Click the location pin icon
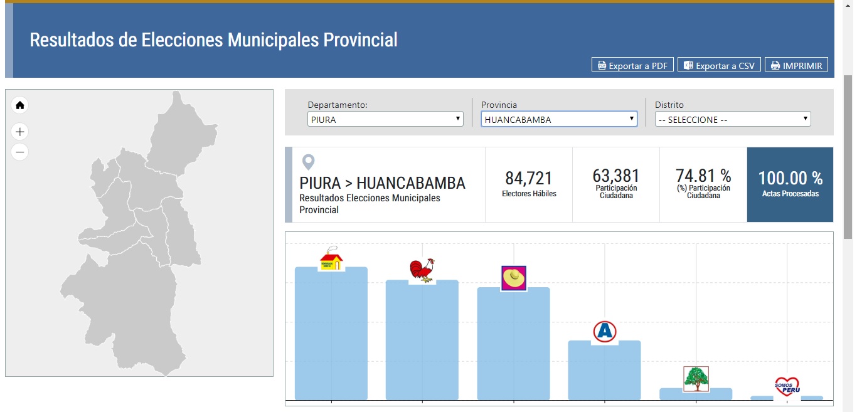Screen dimensions: 857x412 click(x=308, y=162)
